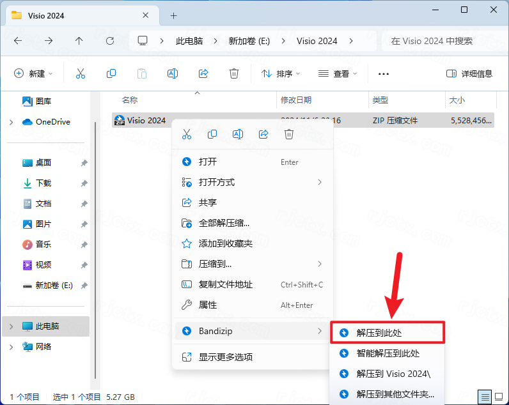This screenshot has width=509, height=405.
Task: Expand the 打开方式 submenu arrow
Action: [320, 182]
